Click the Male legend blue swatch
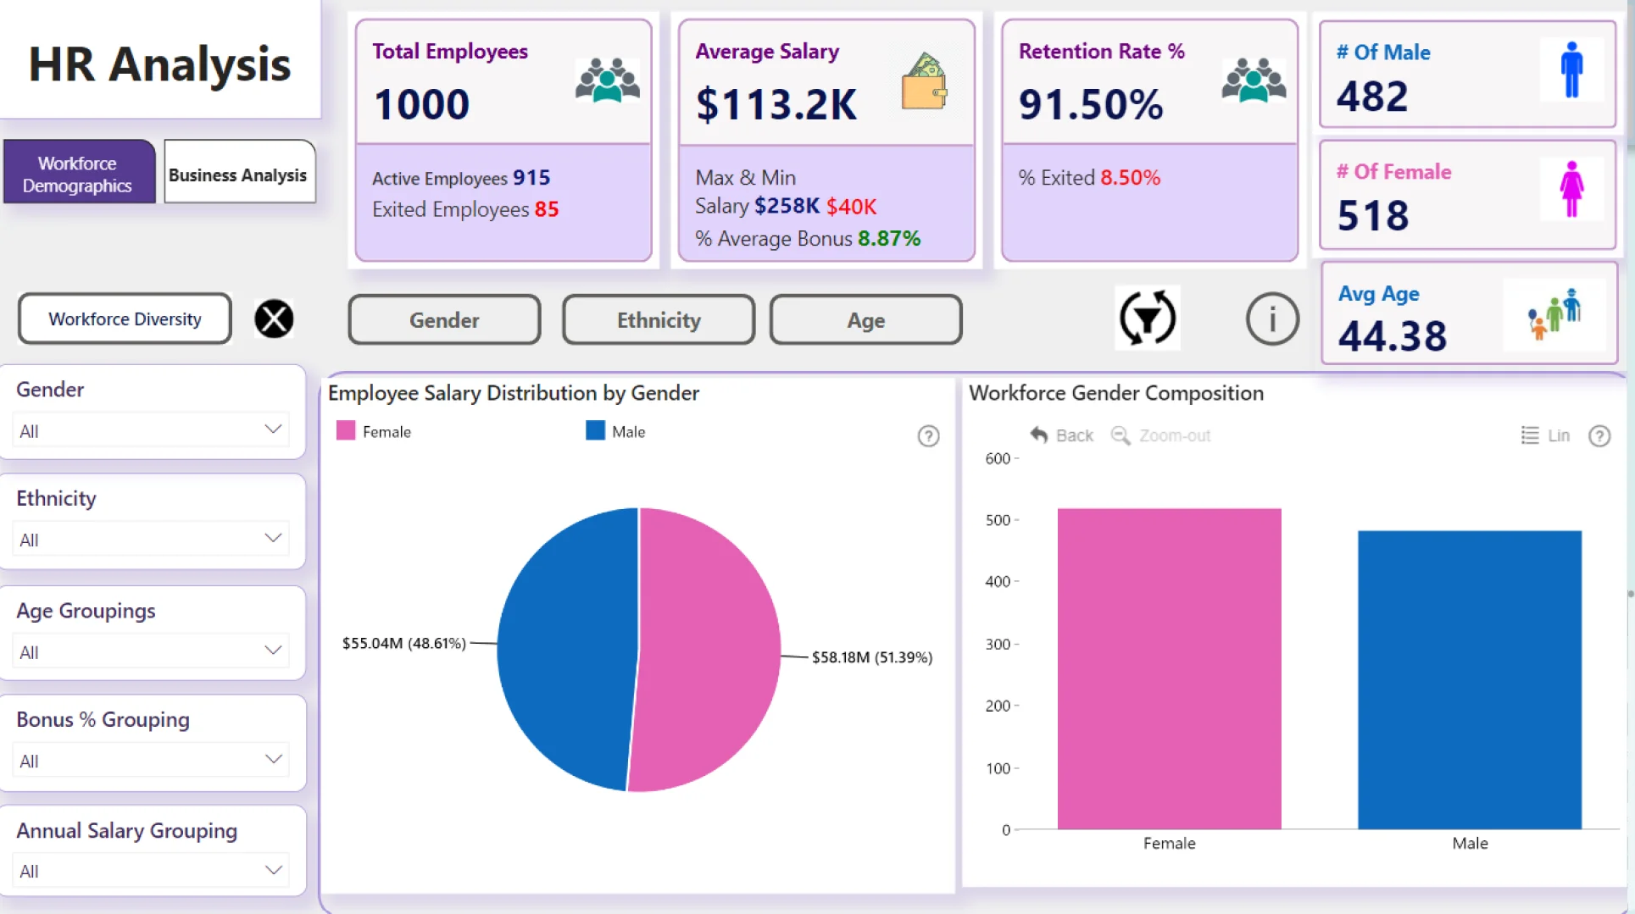The width and height of the screenshot is (1635, 914). click(x=595, y=430)
